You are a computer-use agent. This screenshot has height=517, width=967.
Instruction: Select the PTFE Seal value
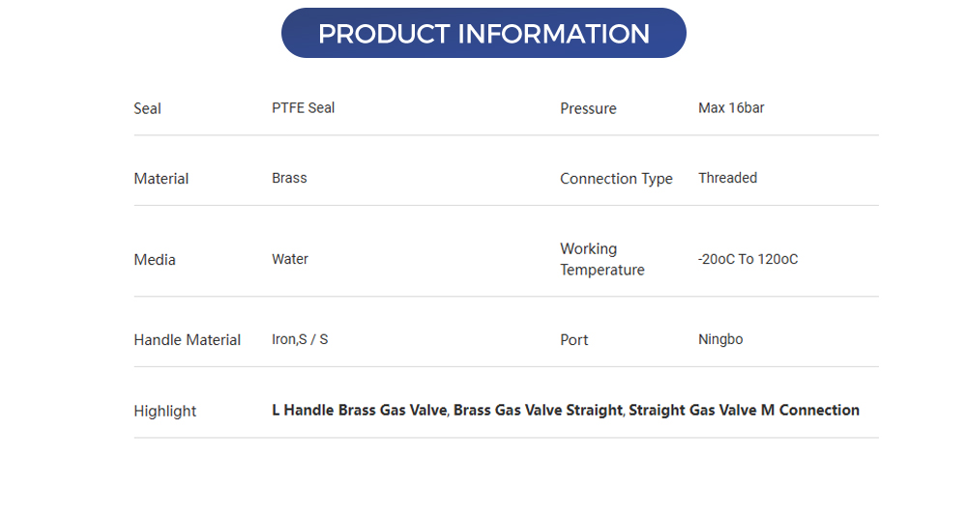click(x=304, y=108)
